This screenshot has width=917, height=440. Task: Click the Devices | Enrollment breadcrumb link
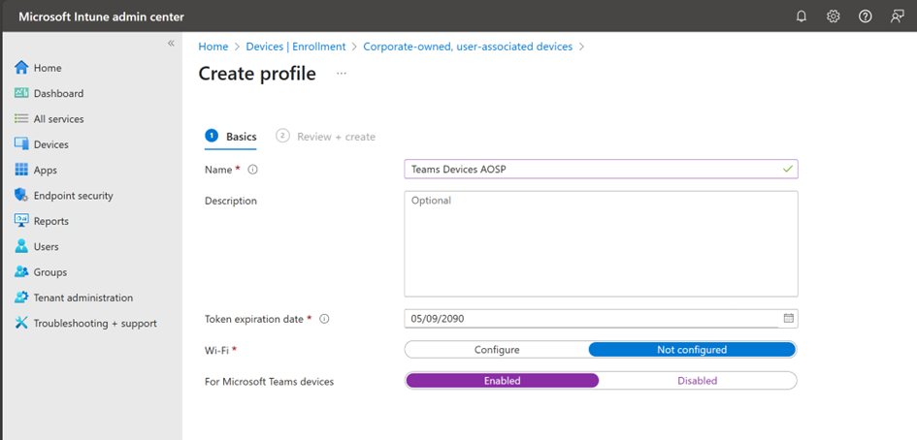tap(296, 47)
